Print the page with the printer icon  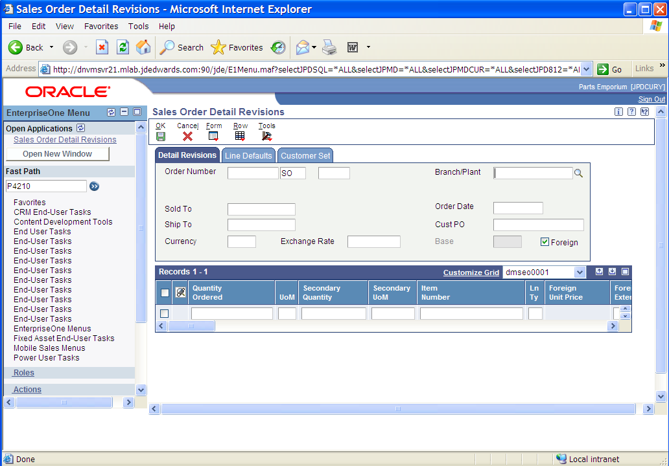(329, 47)
